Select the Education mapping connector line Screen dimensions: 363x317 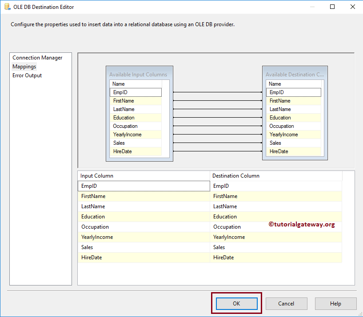[217, 118]
